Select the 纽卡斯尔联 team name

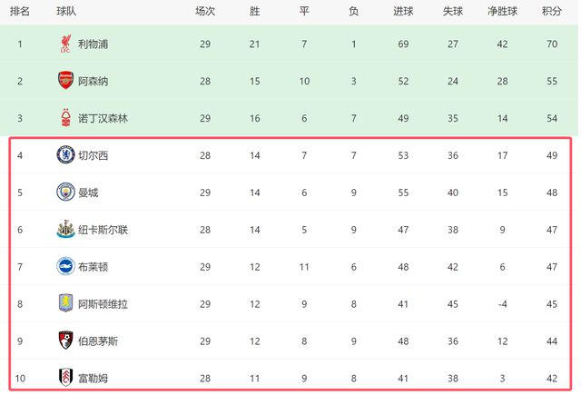pos(104,230)
